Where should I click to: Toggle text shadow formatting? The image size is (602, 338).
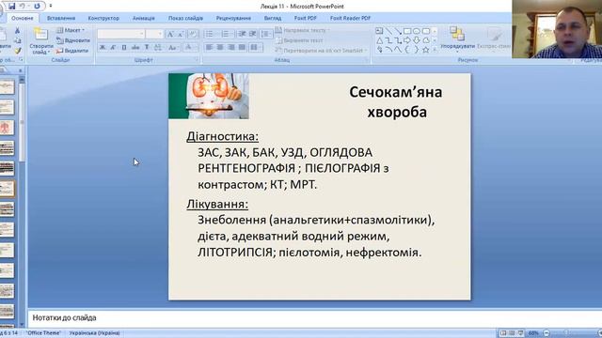click(x=147, y=48)
